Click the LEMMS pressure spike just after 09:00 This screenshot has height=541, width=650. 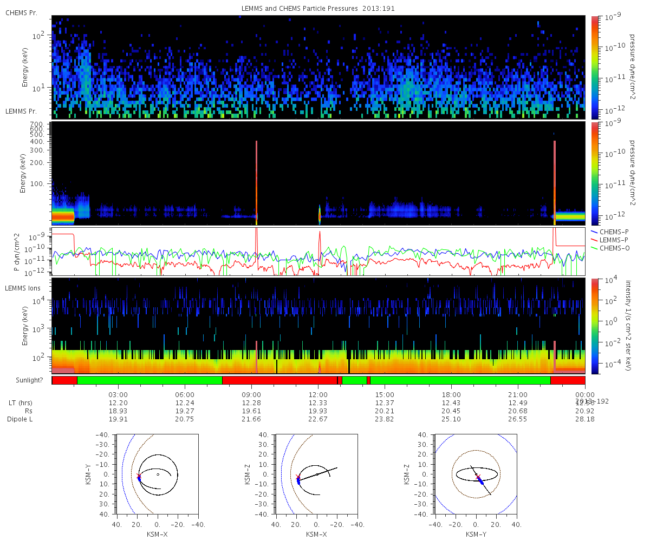tap(256, 182)
